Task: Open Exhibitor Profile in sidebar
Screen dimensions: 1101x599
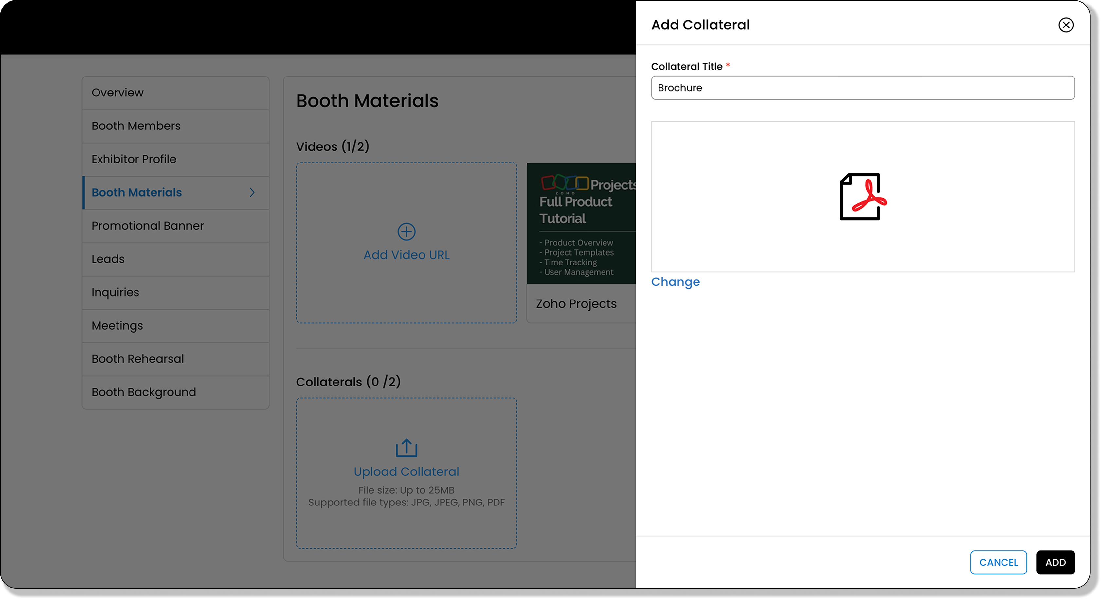Action: [x=134, y=159]
